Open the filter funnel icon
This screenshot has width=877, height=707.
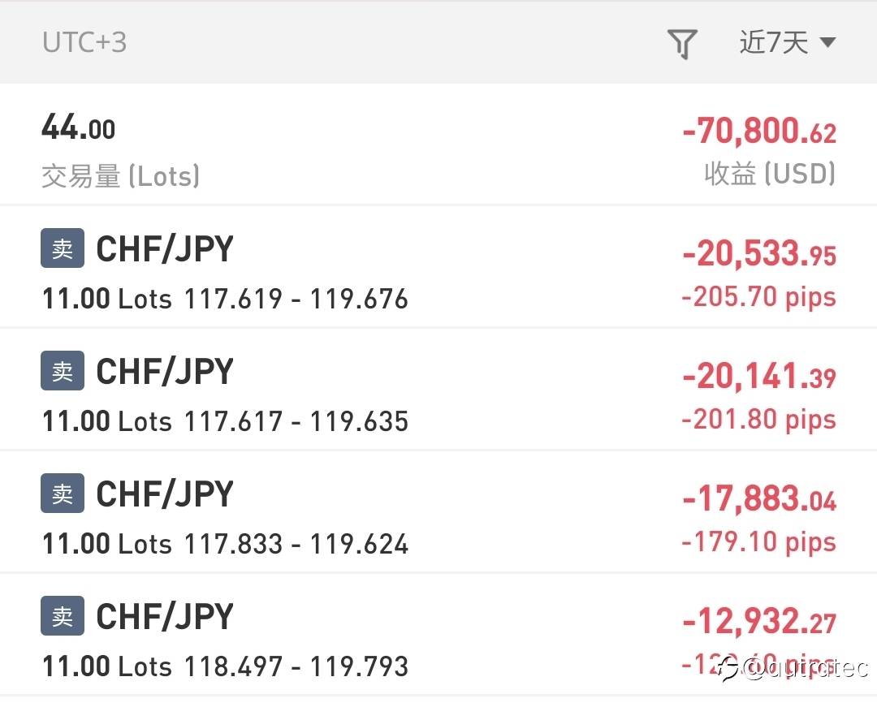pos(682,44)
